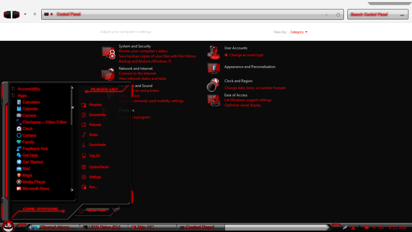Click Change account type link

tap(246, 55)
